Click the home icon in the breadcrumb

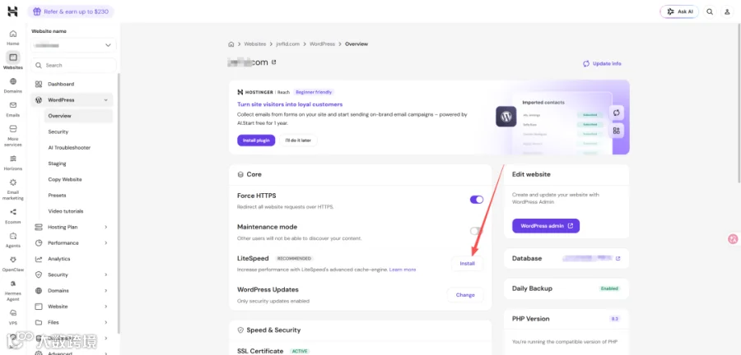pyautogui.click(x=231, y=44)
